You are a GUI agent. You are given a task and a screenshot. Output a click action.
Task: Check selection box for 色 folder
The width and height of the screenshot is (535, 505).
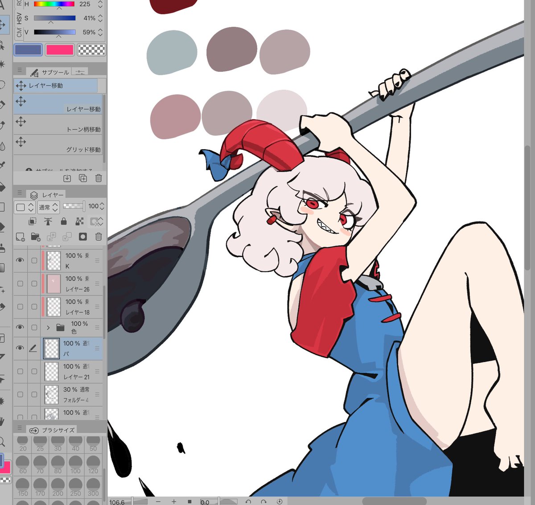coord(34,327)
